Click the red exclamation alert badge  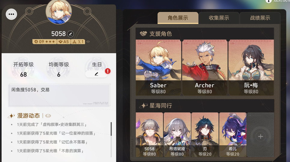(x=108, y=71)
